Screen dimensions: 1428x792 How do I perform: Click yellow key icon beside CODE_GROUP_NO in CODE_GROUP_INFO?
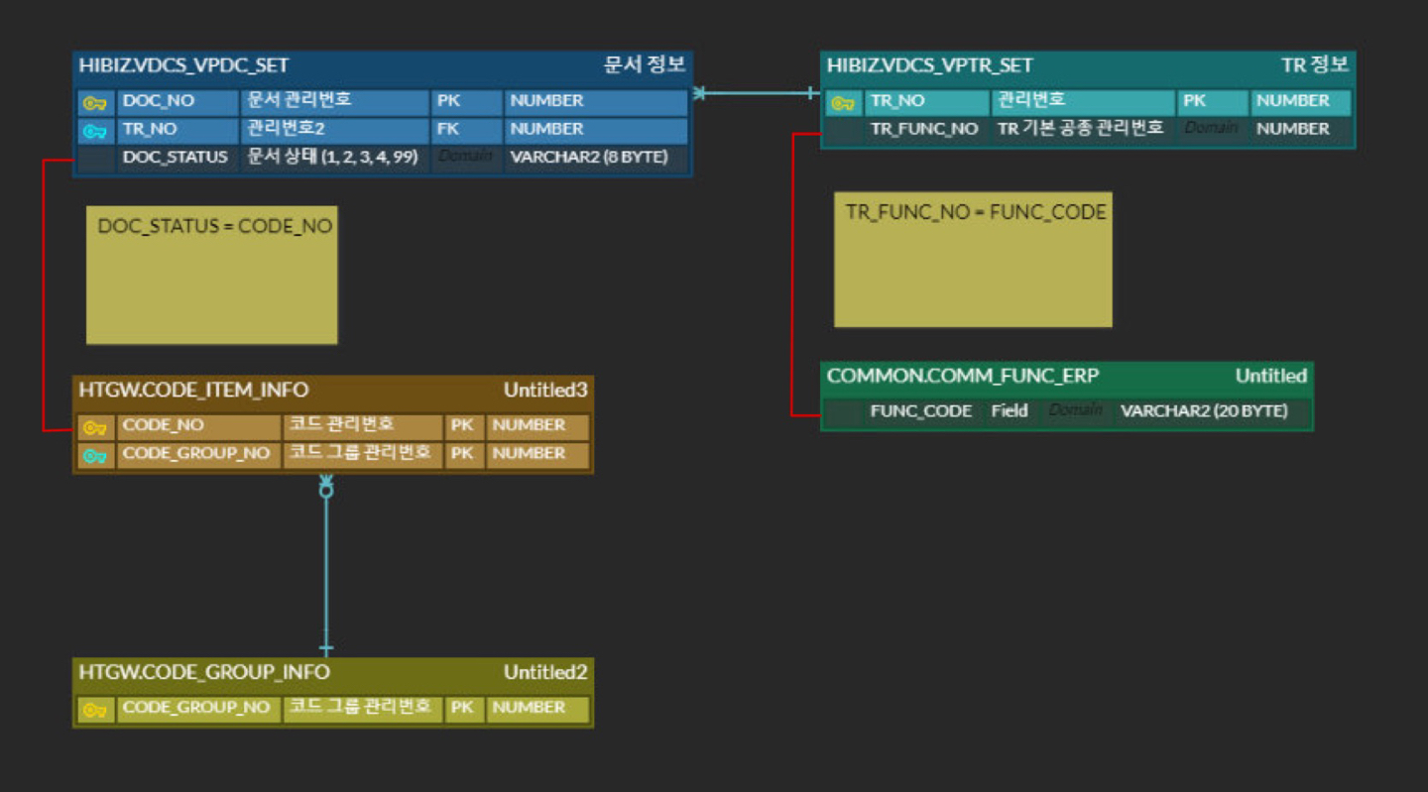point(95,710)
